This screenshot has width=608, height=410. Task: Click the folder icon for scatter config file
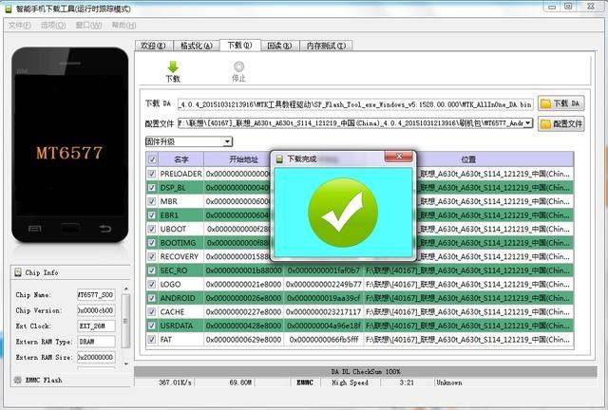click(545, 123)
